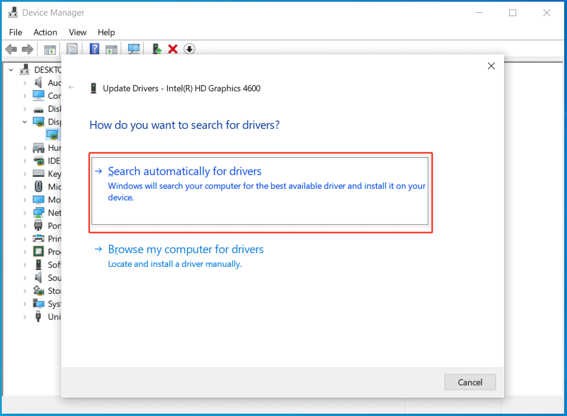Expand the Processors device category
This screenshot has width=567, height=416.
click(x=24, y=251)
